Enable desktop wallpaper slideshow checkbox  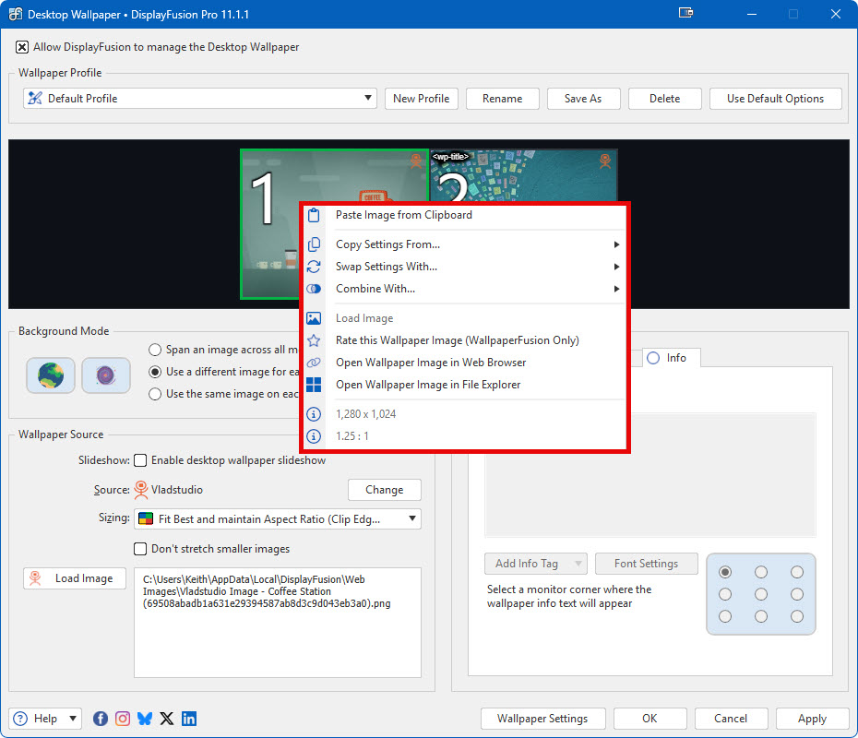(x=140, y=460)
